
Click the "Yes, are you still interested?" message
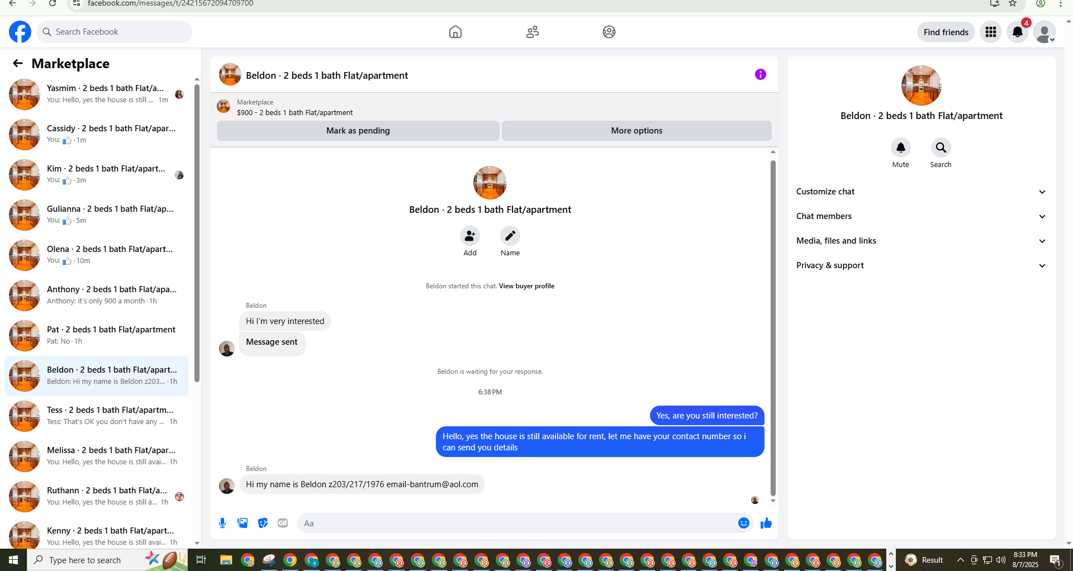pyautogui.click(x=707, y=416)
